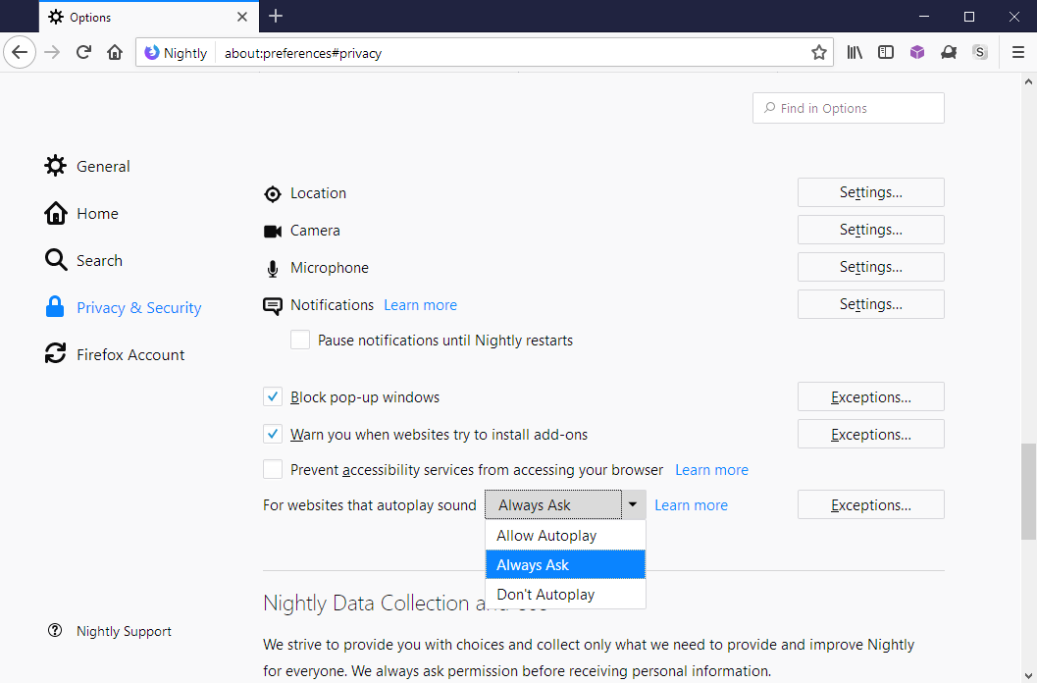Click the Microphone icon
1037x683 pixels.
pos(273,269)
